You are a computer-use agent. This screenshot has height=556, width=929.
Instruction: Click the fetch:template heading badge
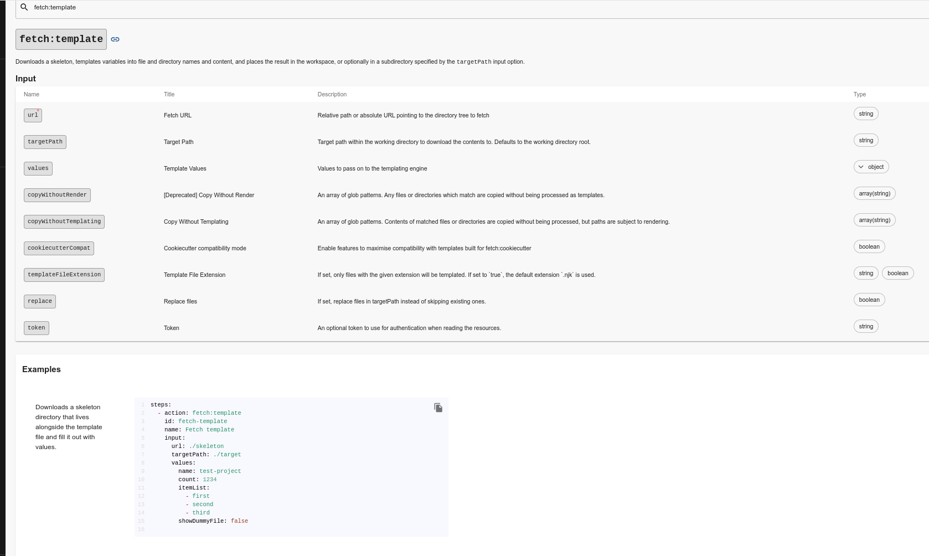click(x=61, y=39)
